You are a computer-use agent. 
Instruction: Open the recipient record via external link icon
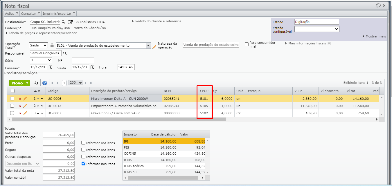70,22
